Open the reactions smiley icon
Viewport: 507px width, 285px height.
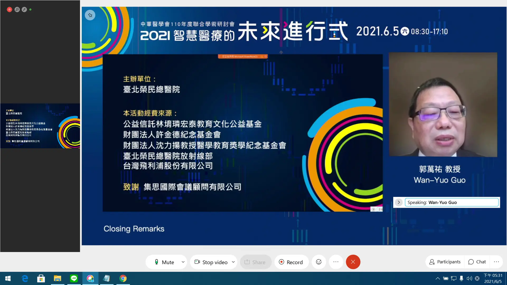pyautogui.click(x=319, y=262)
